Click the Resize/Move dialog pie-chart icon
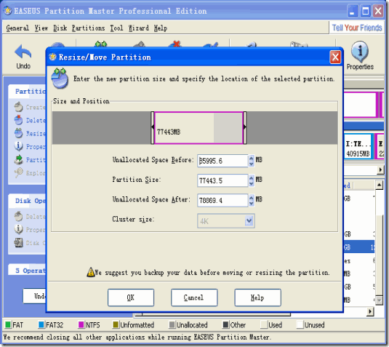The width and height of the screenshot is (389, 347). 60,78
